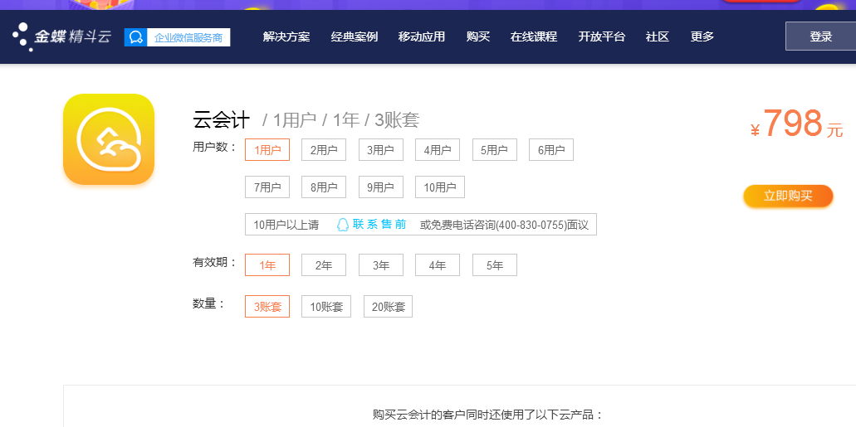Open the 购买 navigation item
Screen dimensions: 856x427
(x=478, y=37)
